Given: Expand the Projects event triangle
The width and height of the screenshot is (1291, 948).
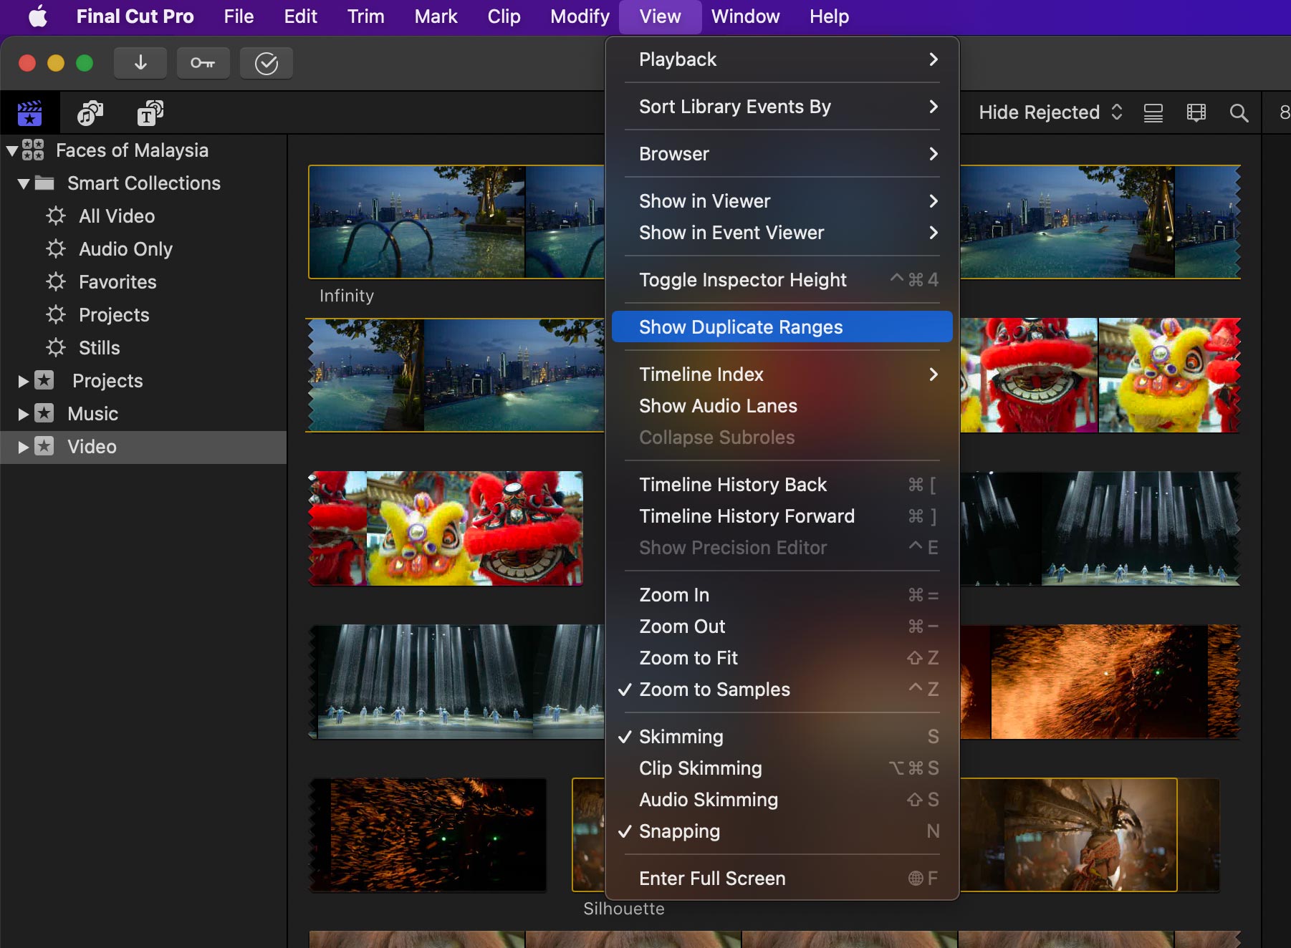Looking at the screenshot, I should [23, 381].
